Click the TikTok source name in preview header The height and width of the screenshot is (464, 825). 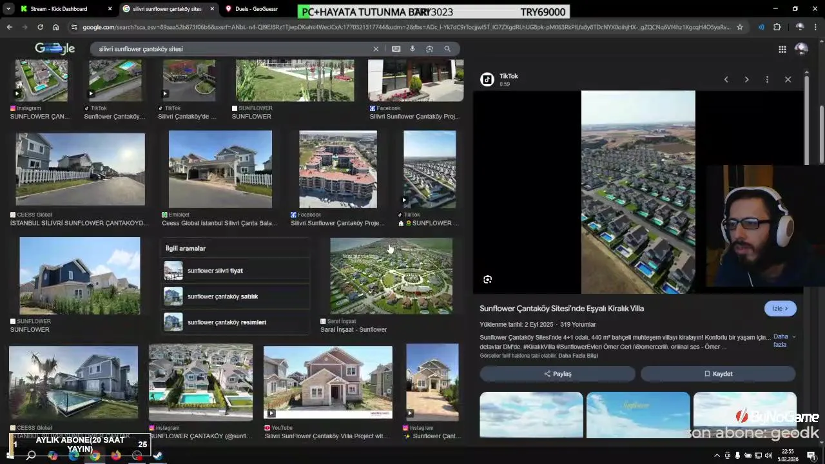point(509,76)
